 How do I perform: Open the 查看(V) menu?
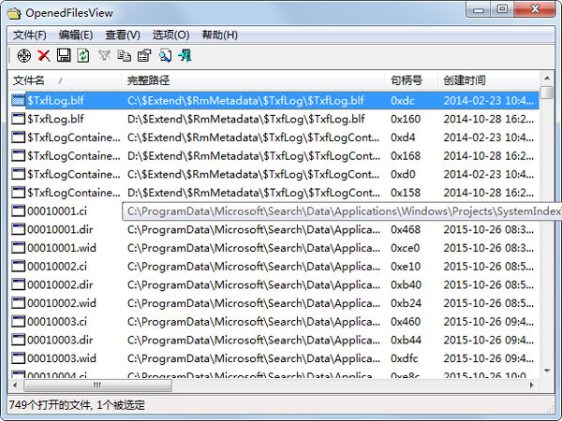123,36
